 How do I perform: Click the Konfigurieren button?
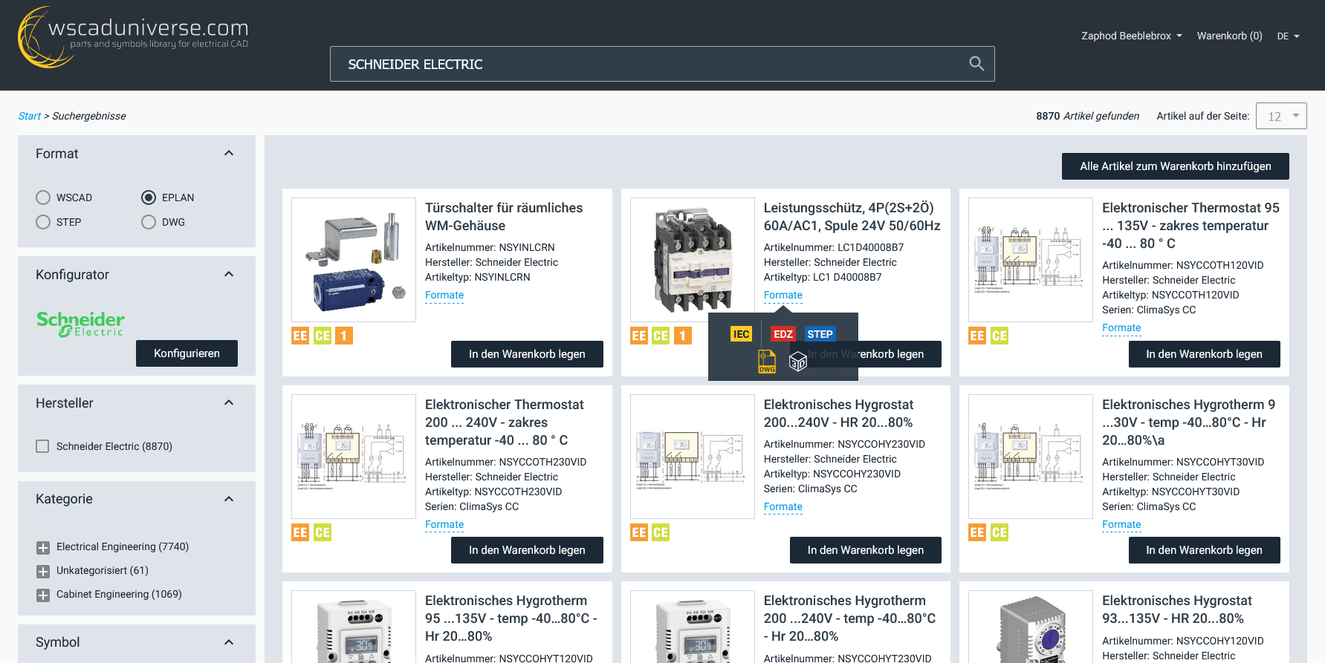187,353
